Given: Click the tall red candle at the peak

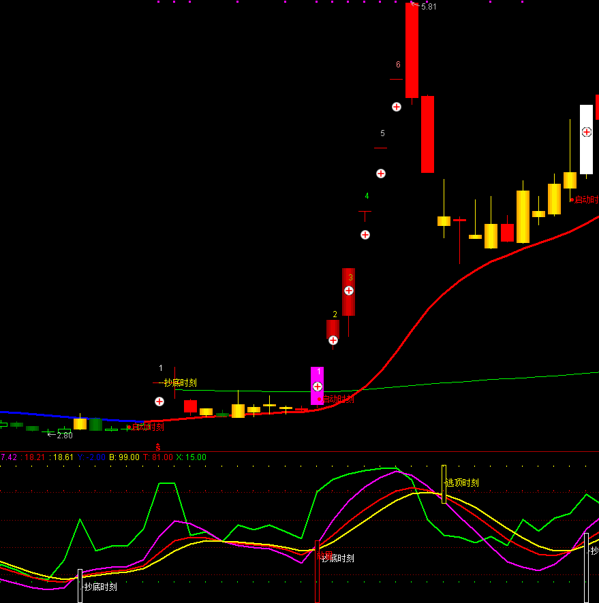Looking at the screenshot, I should (x=412, y=50).
